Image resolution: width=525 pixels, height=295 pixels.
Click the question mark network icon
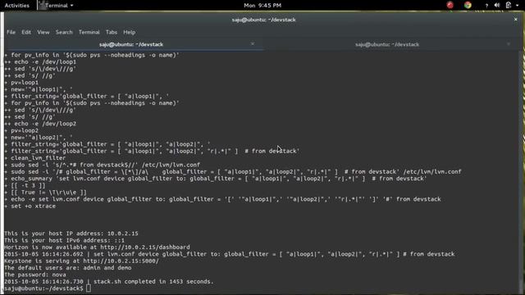(486, 6)
